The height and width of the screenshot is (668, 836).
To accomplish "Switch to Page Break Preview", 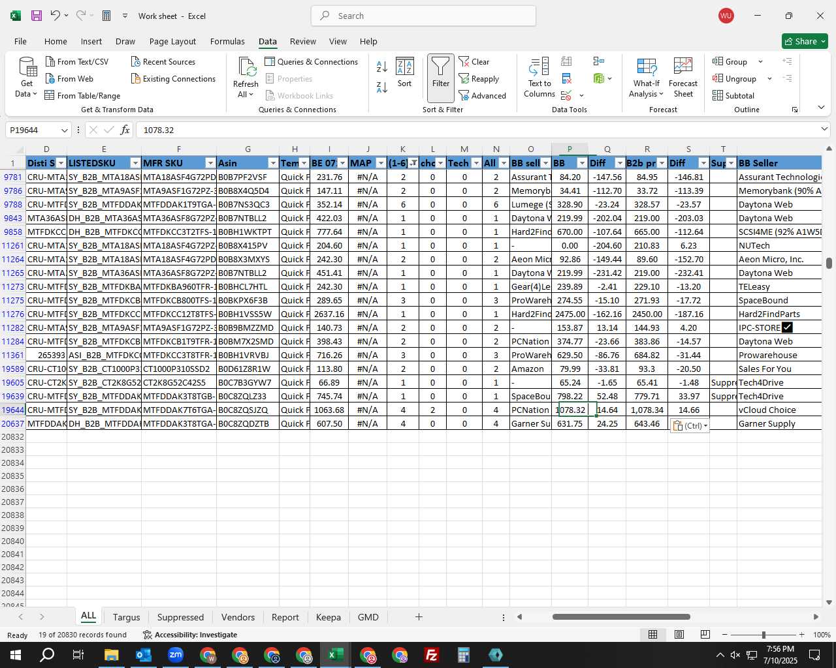I will pyautogui.click(x=705, y=635).
